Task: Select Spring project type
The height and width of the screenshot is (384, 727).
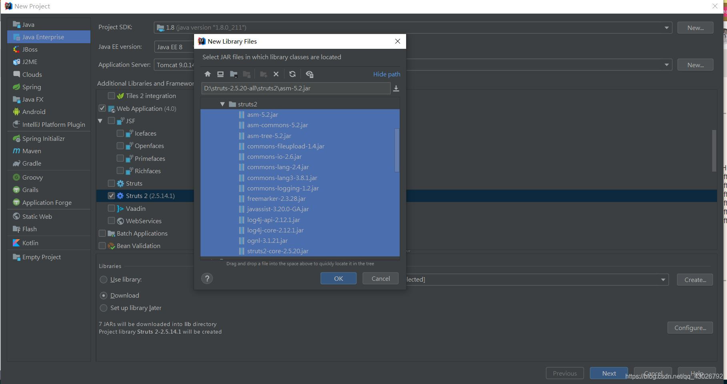Action: (x=49, y=87)
